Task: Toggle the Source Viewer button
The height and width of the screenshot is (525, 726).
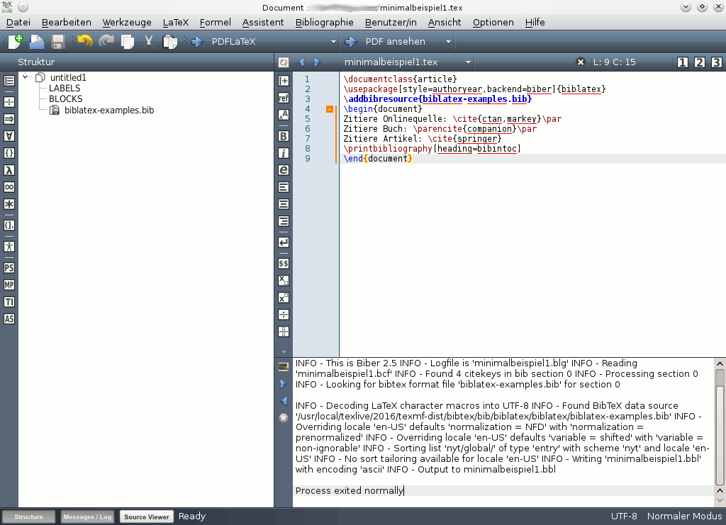Action: coord(146,516)
